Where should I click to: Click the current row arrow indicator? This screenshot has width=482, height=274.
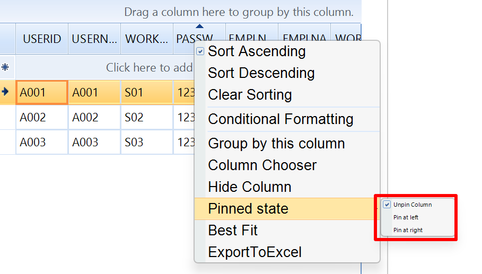pyautogui.click(x=6, y=92)
